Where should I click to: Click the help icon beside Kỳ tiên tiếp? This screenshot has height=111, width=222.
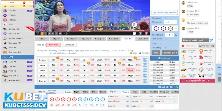176,35
